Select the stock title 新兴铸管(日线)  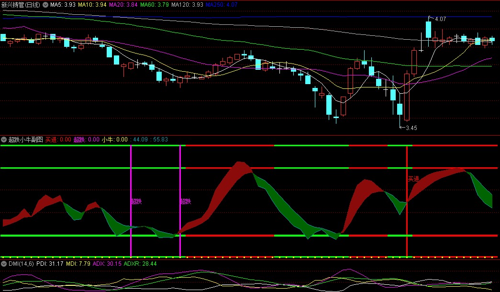point(21,5)
